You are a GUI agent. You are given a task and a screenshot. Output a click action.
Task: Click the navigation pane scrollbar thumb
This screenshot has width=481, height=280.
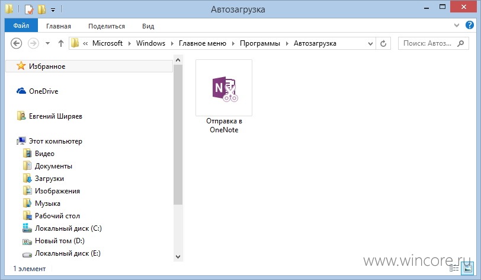click(178, 135)
